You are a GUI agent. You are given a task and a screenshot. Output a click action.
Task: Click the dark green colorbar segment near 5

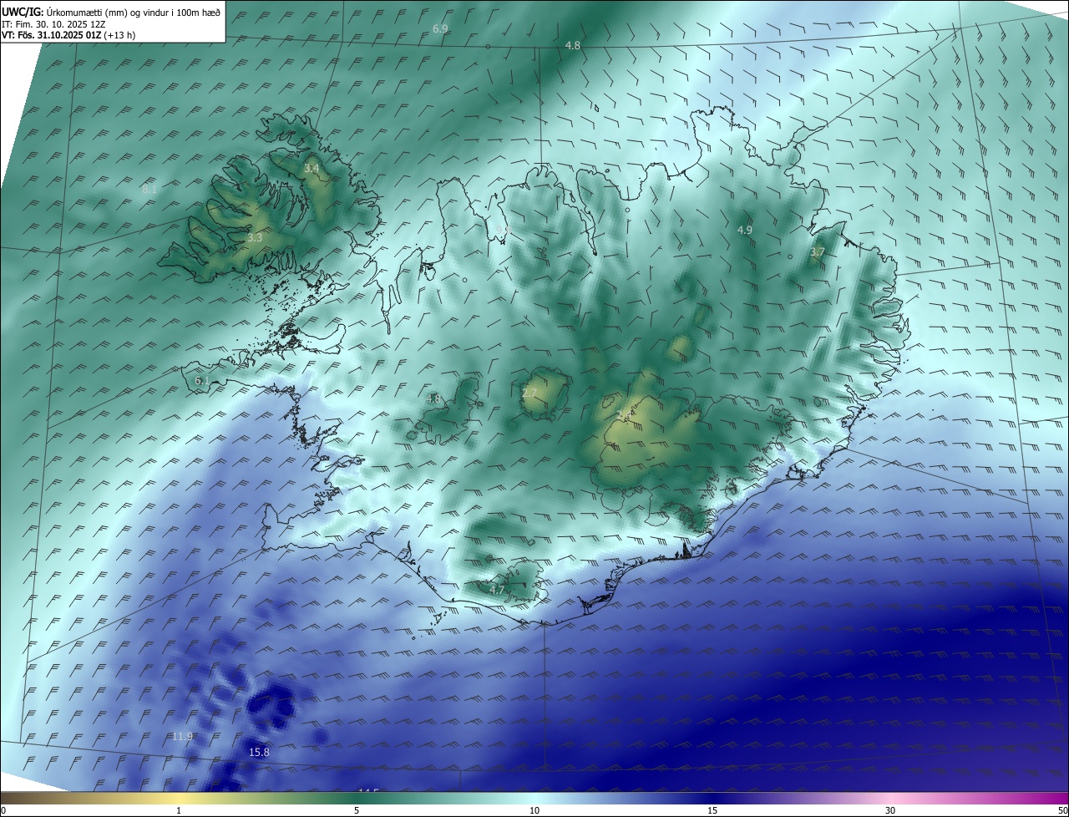357,798
